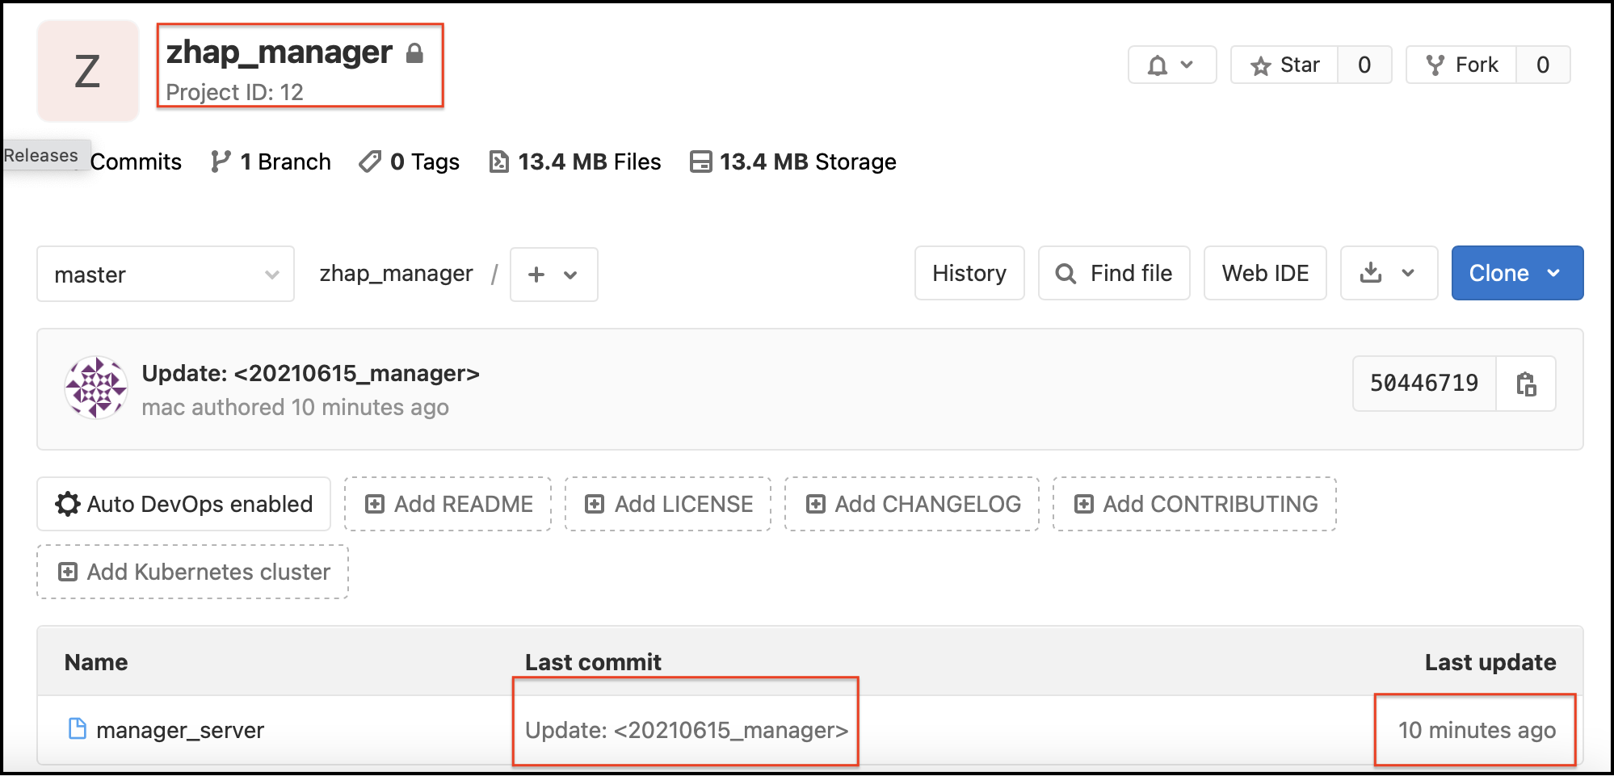Click the mac author avatar

tap(96, 388)
